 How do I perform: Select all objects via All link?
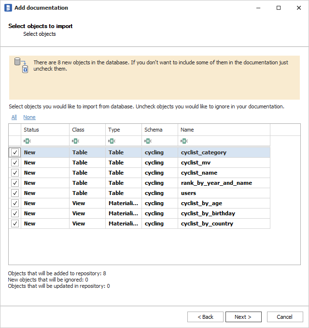point(14,117)
